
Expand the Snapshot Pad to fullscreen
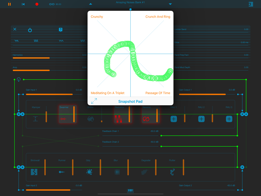(x=94, y=101)
